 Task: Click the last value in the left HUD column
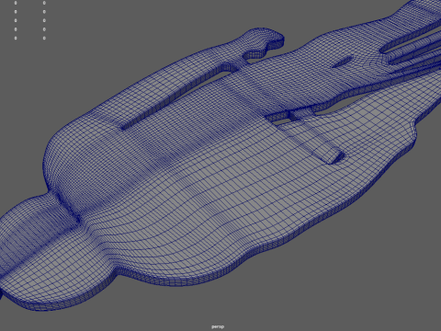point(16,38)
